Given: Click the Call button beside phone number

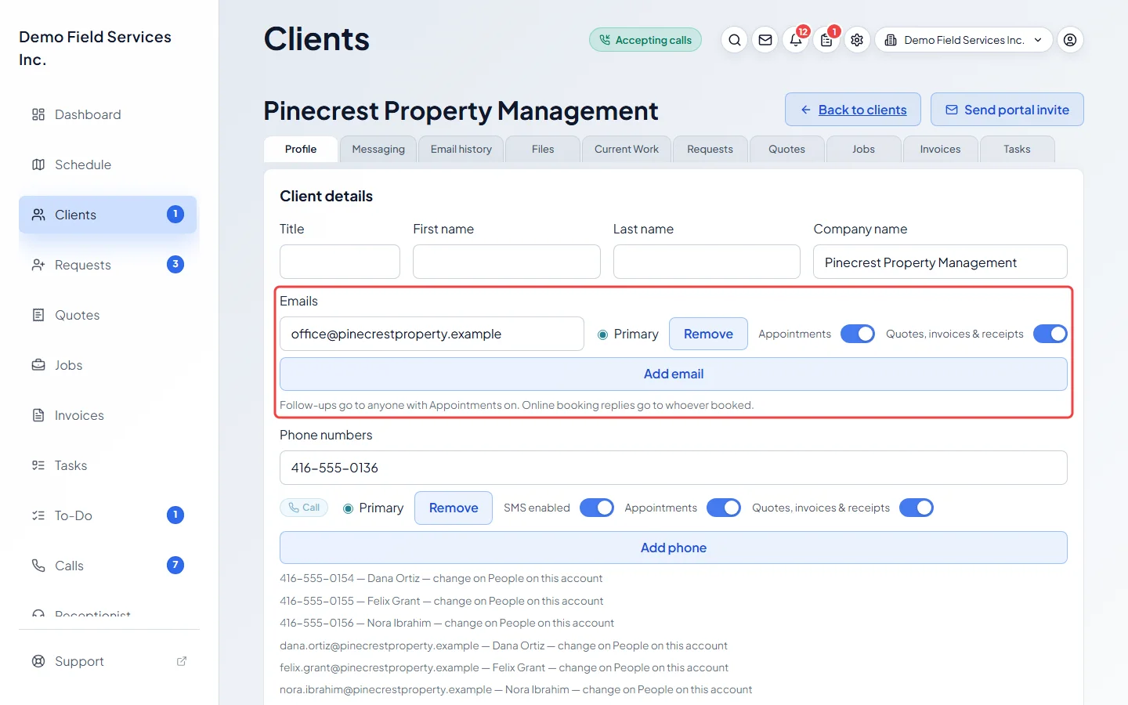Looking at the screenshot, I should tap(304, 508).
